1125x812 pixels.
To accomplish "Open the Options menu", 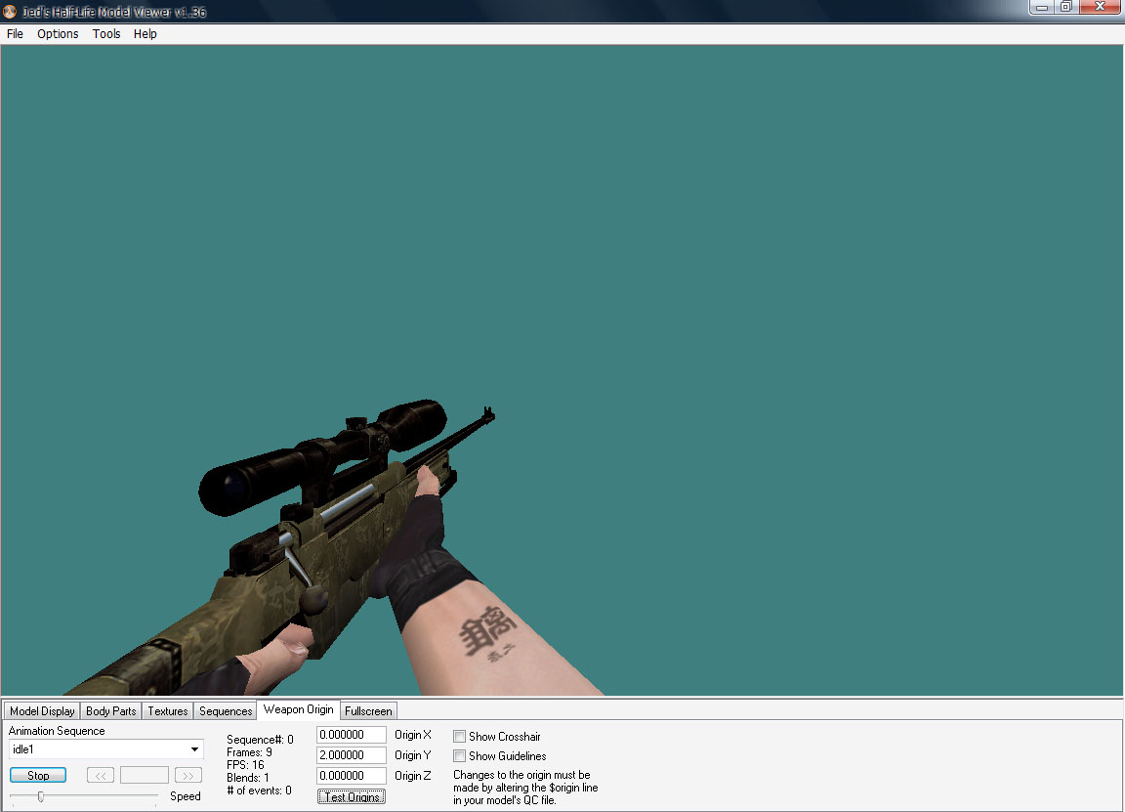I will (x=58, y=34).
